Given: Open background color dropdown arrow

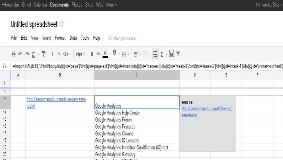Looking at the screenshot, I should point(119,54).
